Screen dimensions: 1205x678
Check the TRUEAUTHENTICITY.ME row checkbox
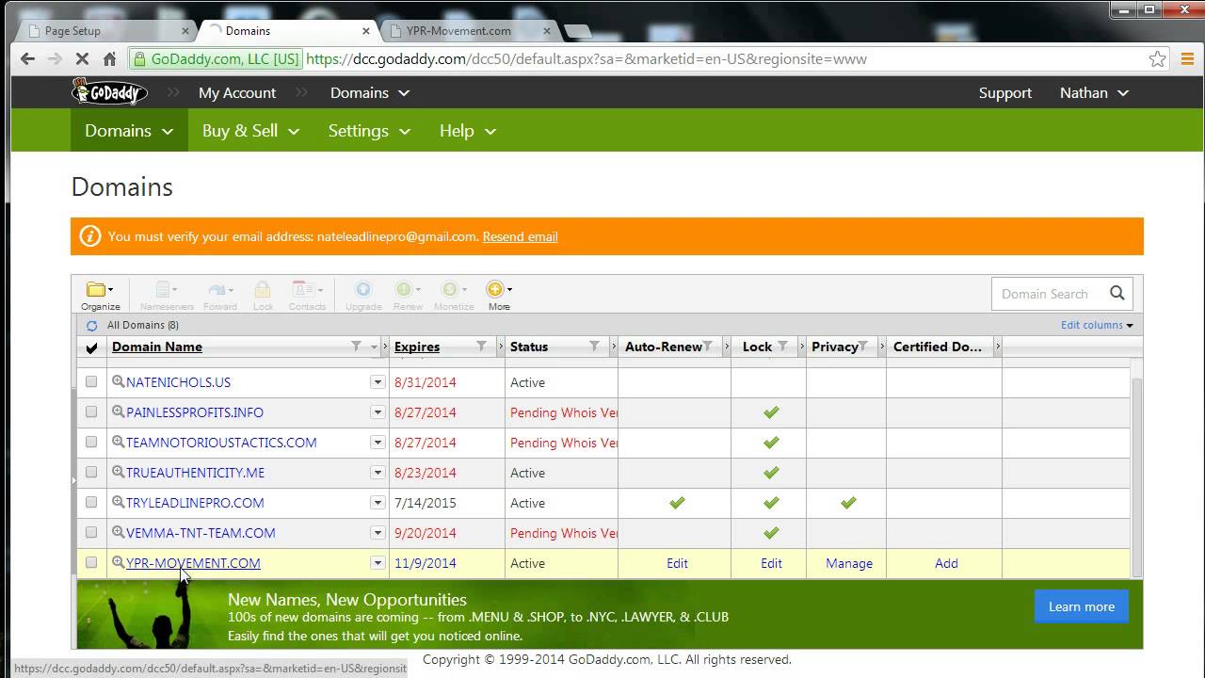point(91,473)
